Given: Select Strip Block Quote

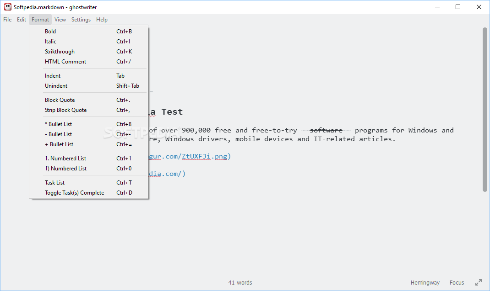Looking at the screenshot, I should [89, 110].
